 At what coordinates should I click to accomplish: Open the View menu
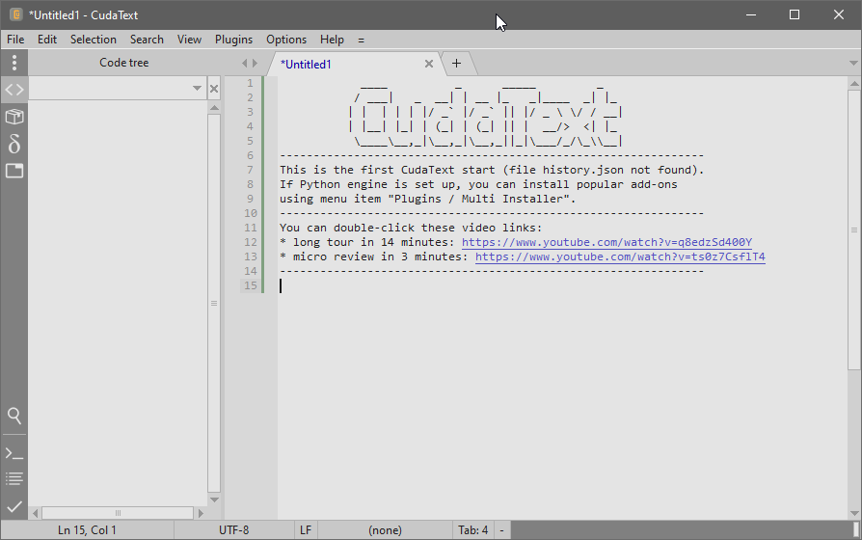pyautogui.click(x=189, y=40)
